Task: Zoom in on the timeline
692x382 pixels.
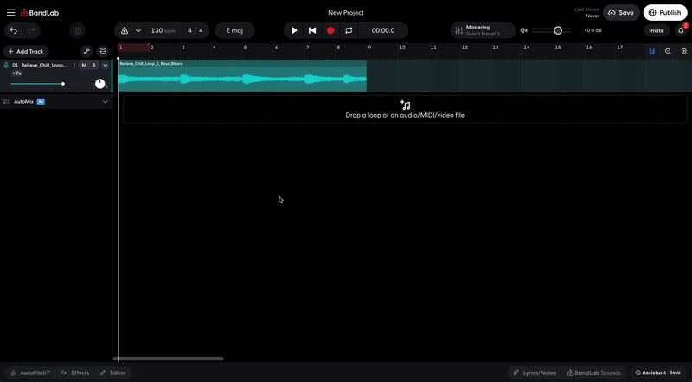Action: pos(668,52)
